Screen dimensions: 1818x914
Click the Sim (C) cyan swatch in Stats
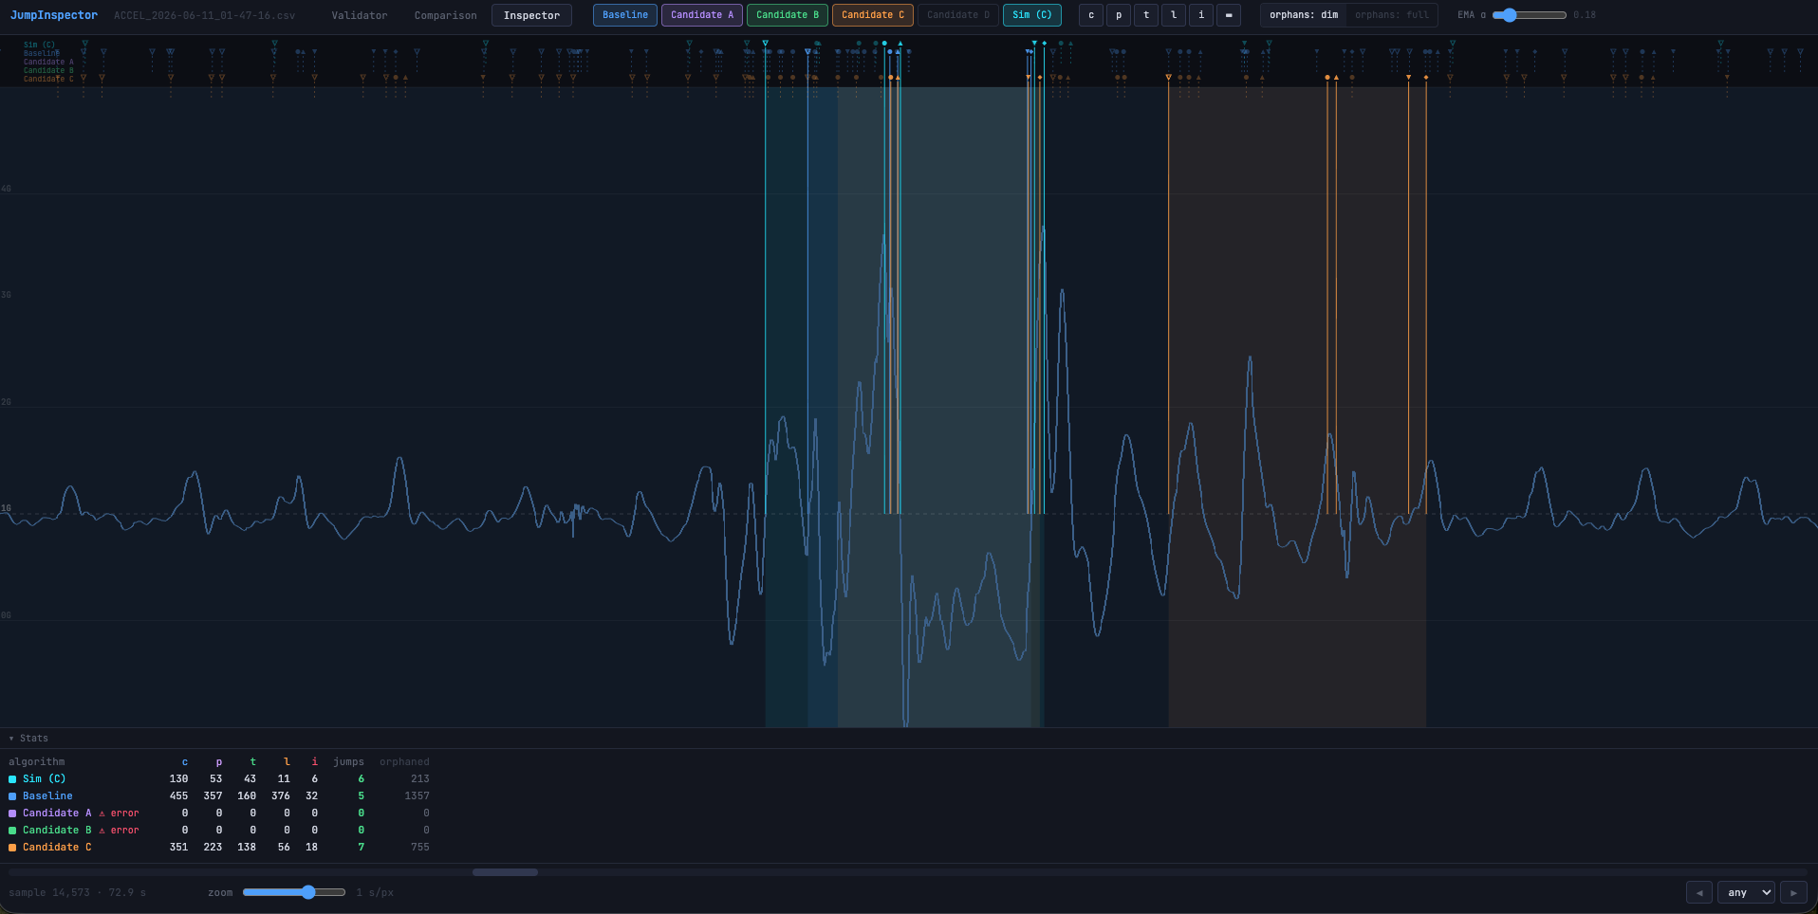[12, 779]
